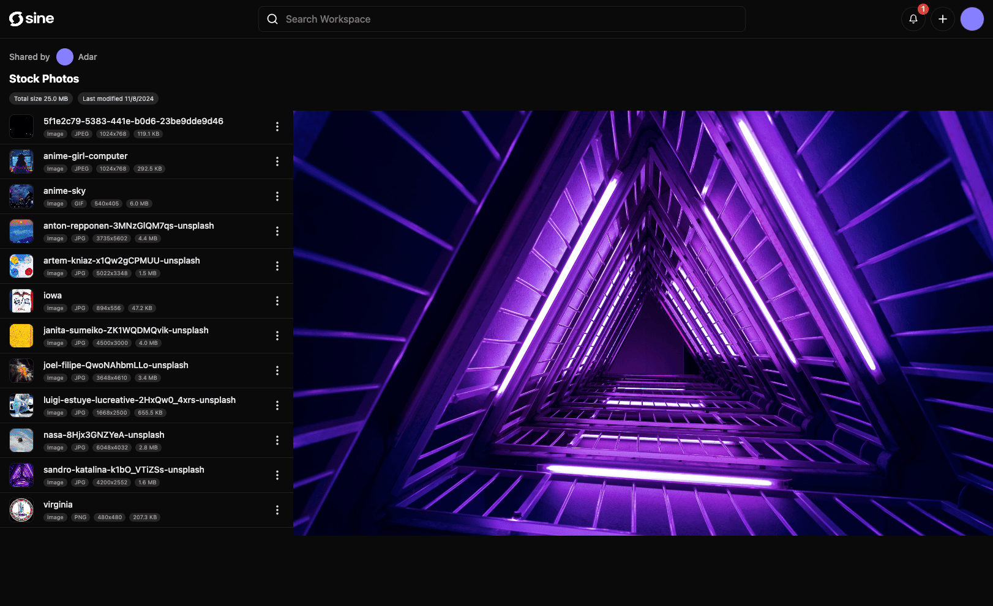Select joel-filipe image thumbnail
Screen dimensions: 993x606
tap(21, 371)
